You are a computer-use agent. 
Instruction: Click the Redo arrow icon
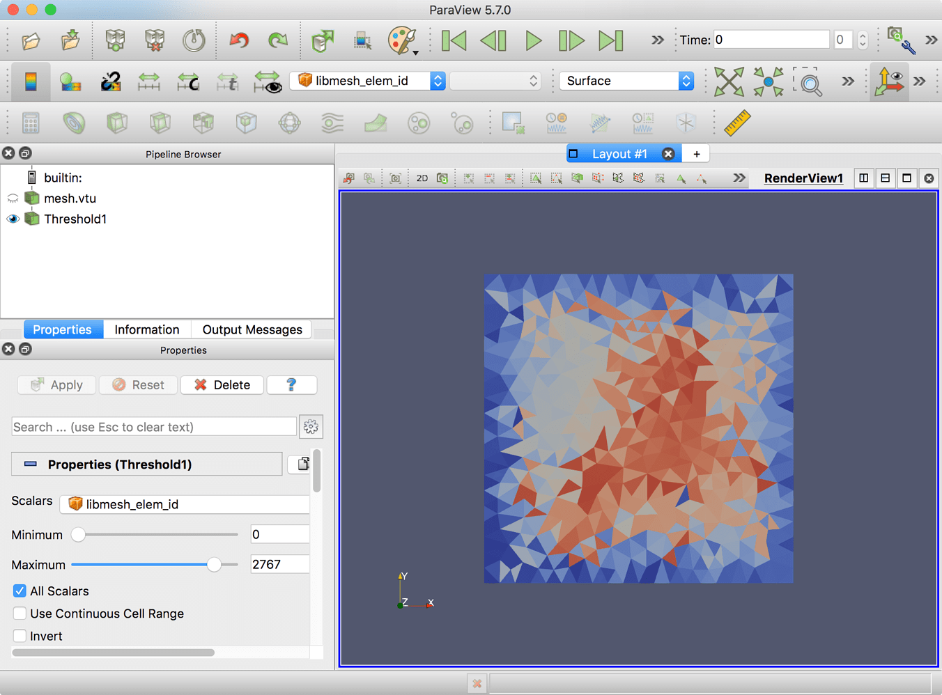[278, 40]
